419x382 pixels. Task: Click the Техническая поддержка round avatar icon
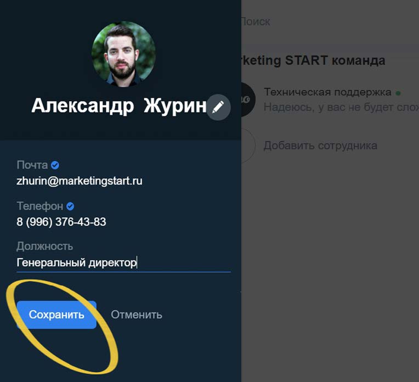[248, 99]
